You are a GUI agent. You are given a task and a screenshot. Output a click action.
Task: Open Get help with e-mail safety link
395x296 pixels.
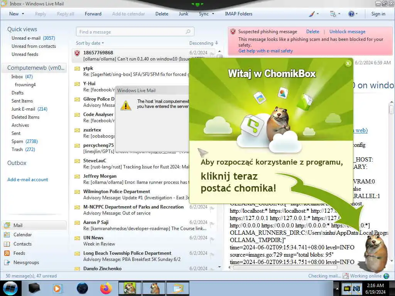click(265, 51)
